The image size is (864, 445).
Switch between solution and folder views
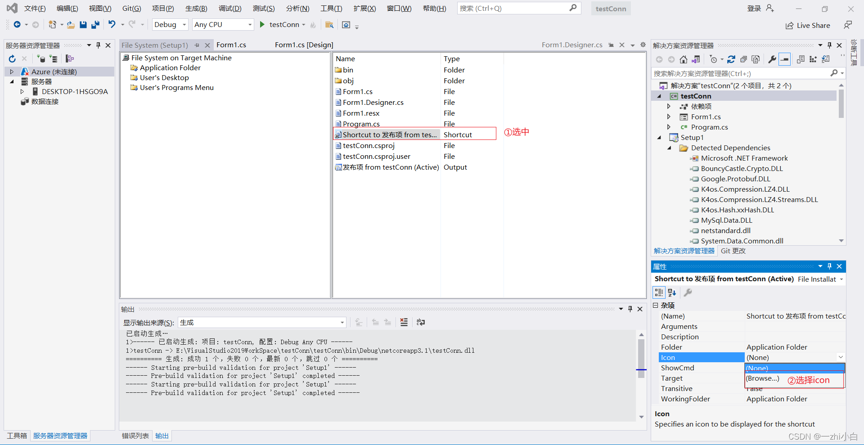[x=696, y=59]
